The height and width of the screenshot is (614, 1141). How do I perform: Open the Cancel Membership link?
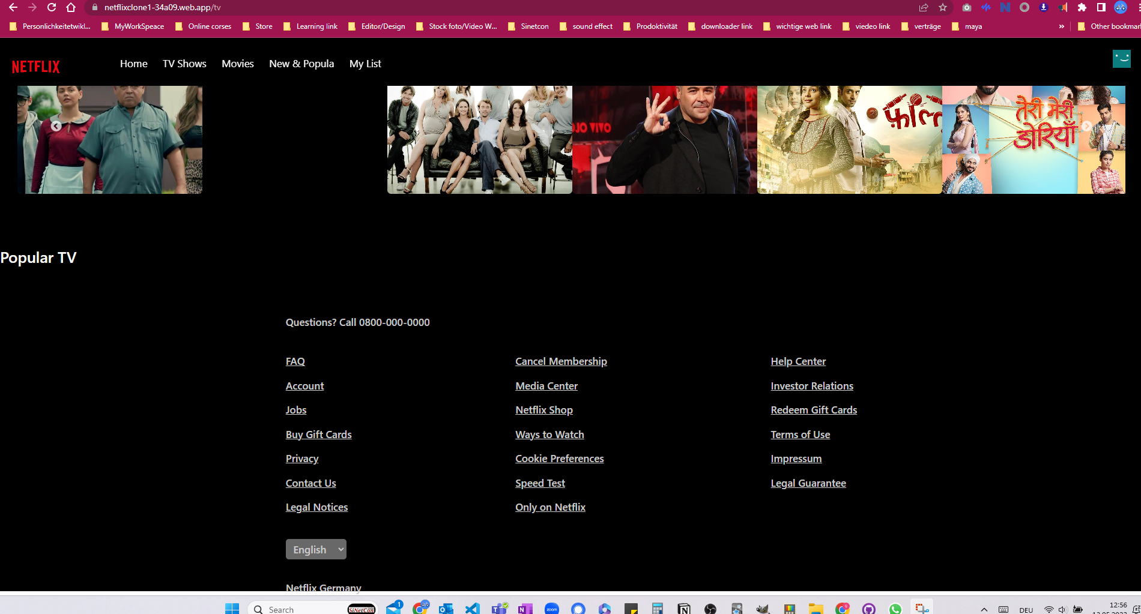(x=561, y=361)
